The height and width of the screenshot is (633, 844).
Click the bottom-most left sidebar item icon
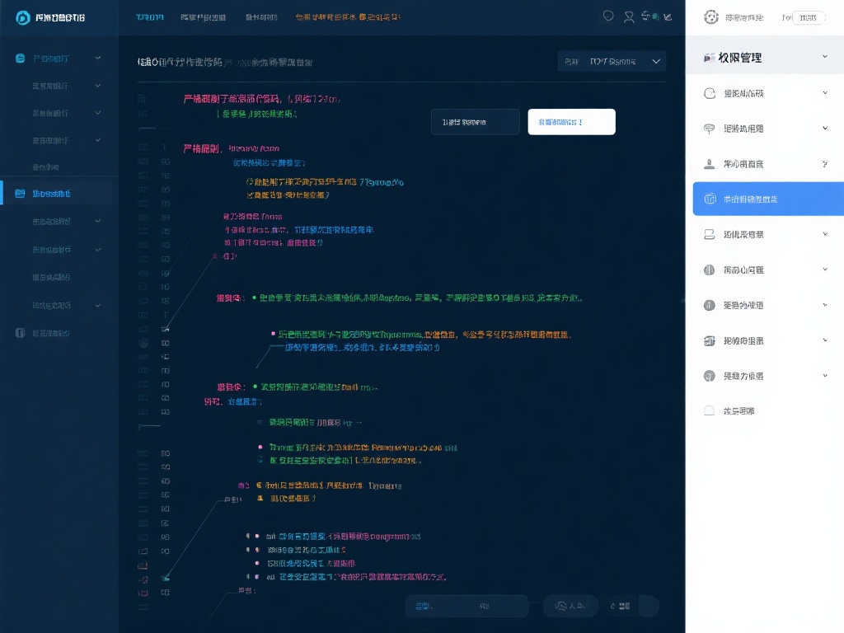[21, 333]
